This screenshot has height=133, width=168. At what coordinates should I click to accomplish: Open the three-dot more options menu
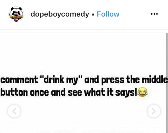[x=154, y=14]
